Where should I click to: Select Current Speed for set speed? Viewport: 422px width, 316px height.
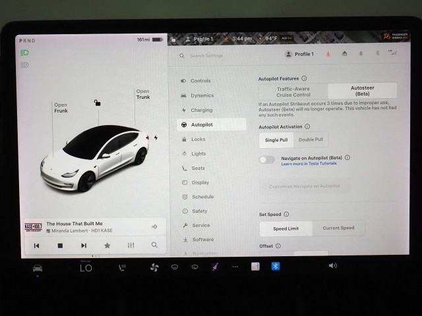tap(338, 228)
